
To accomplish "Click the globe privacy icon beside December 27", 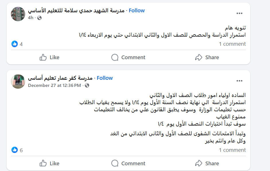I will tap(87, 85).
